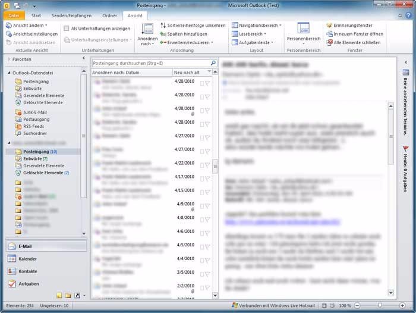The image size is (416, 313).
Task: Open the Postausgang folder
Action: pos(32,119)
